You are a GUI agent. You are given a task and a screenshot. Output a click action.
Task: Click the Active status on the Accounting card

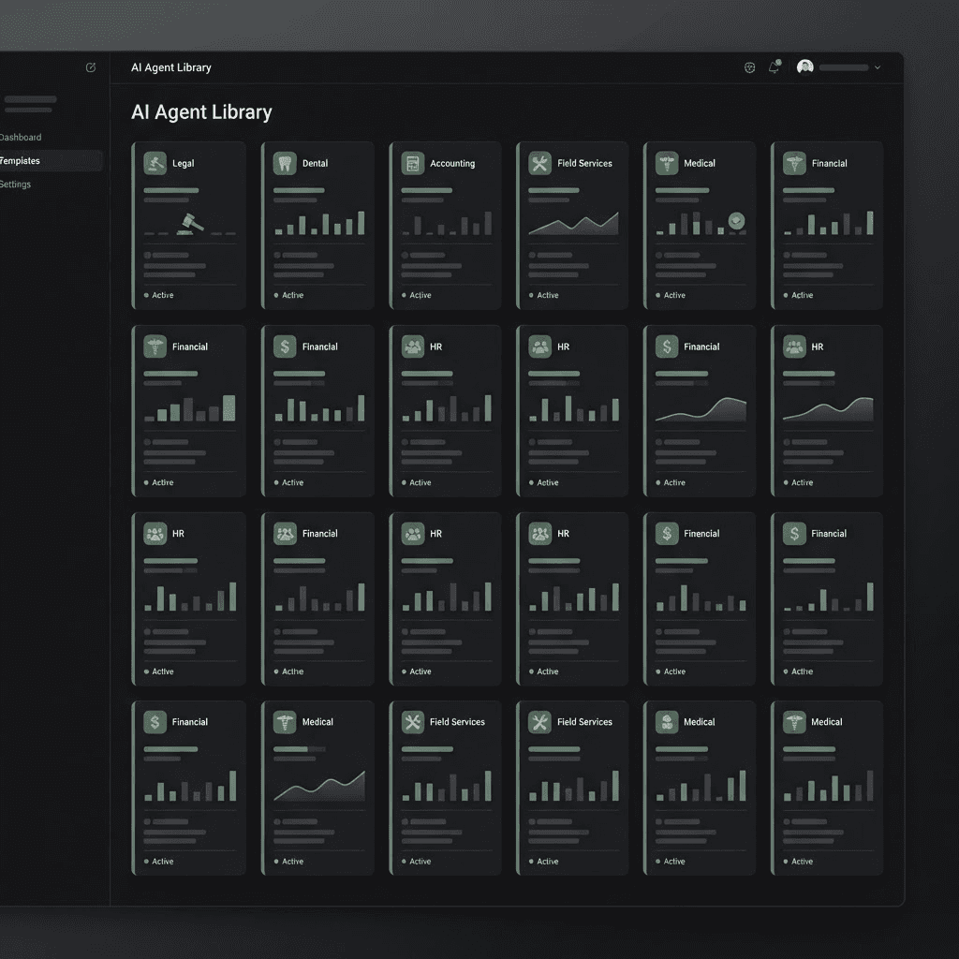(417, 295)
